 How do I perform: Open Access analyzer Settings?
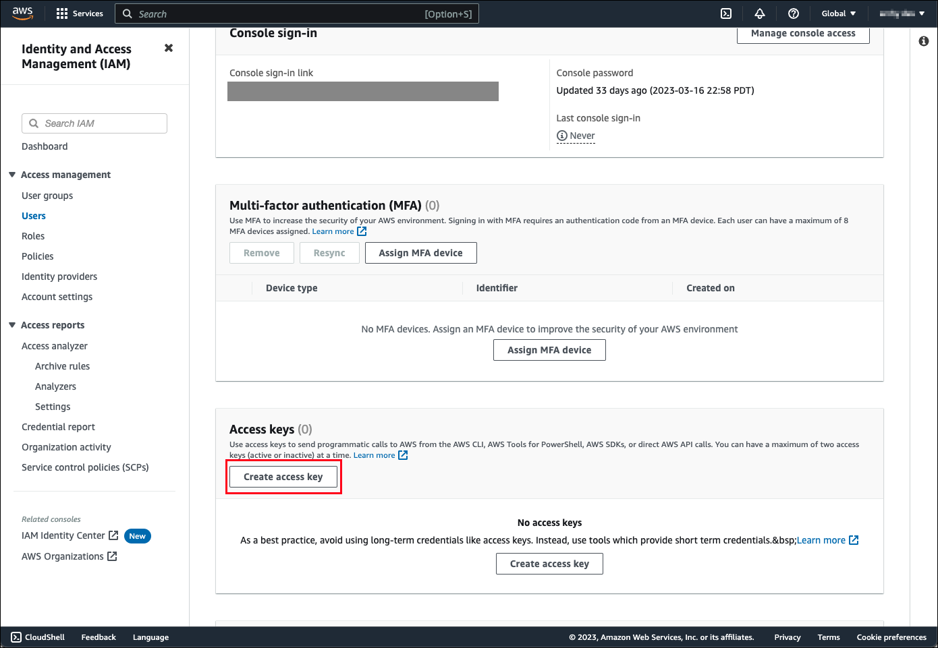pyautogui.click(x=53, y=407)
